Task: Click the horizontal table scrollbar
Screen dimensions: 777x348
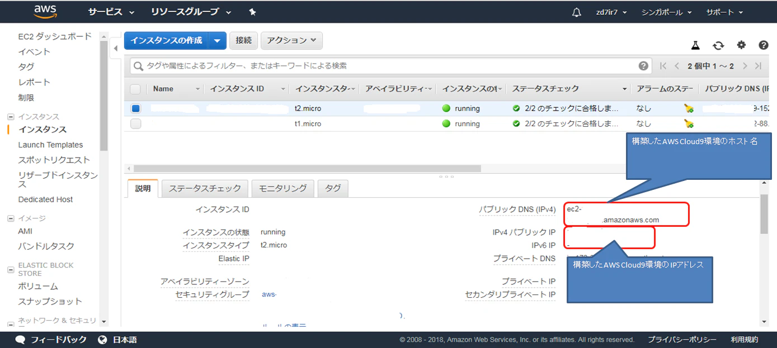Action: click(x=307, y=168)
